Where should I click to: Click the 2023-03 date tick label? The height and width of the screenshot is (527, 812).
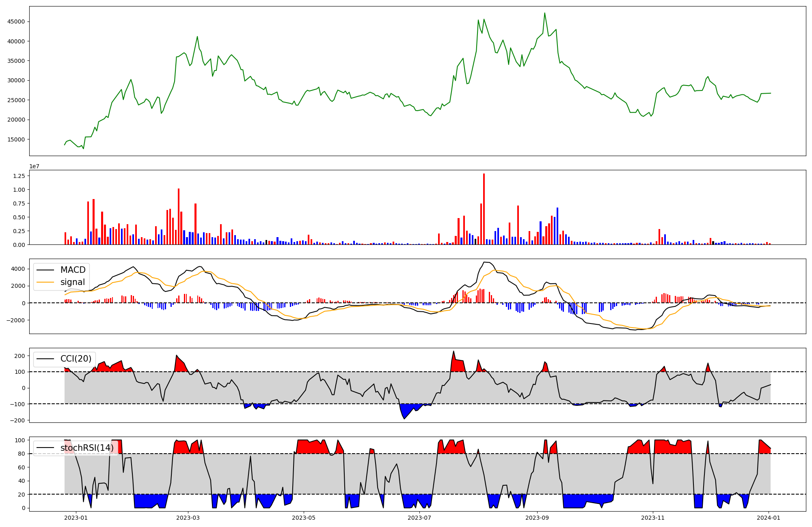point(188,518)
